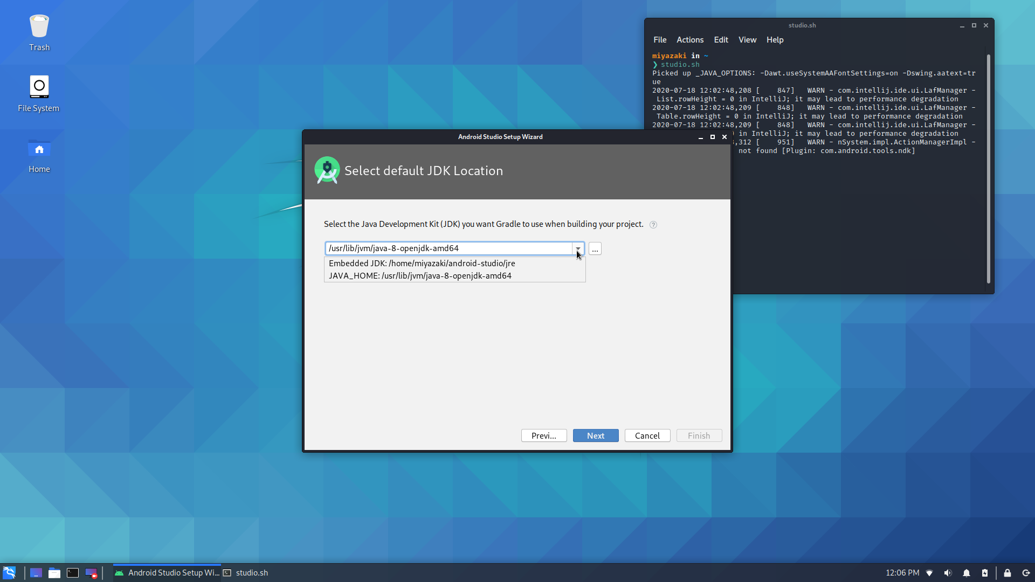Collapse the JDK location dropdown arrow
The height and width of the screenshot is (582, 1035).
(x=578, y=248)
